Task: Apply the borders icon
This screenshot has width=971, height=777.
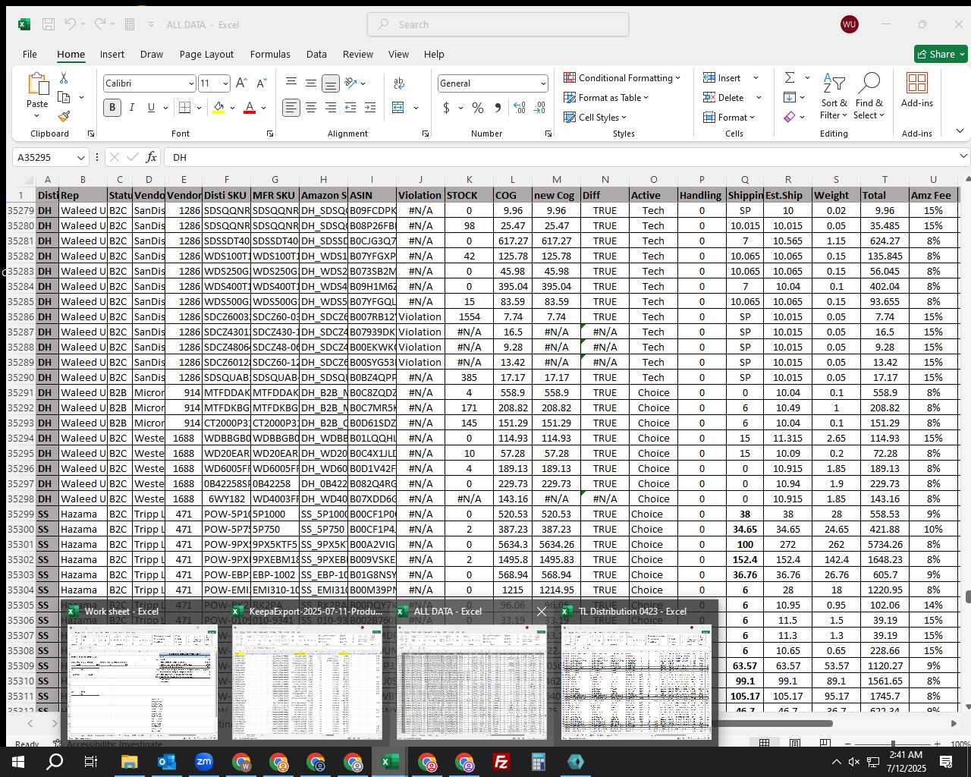Action: tap(184, 108)
